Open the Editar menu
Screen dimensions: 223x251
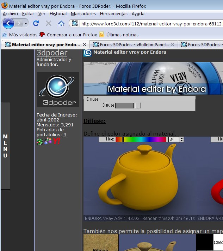[x=28, y=14]
